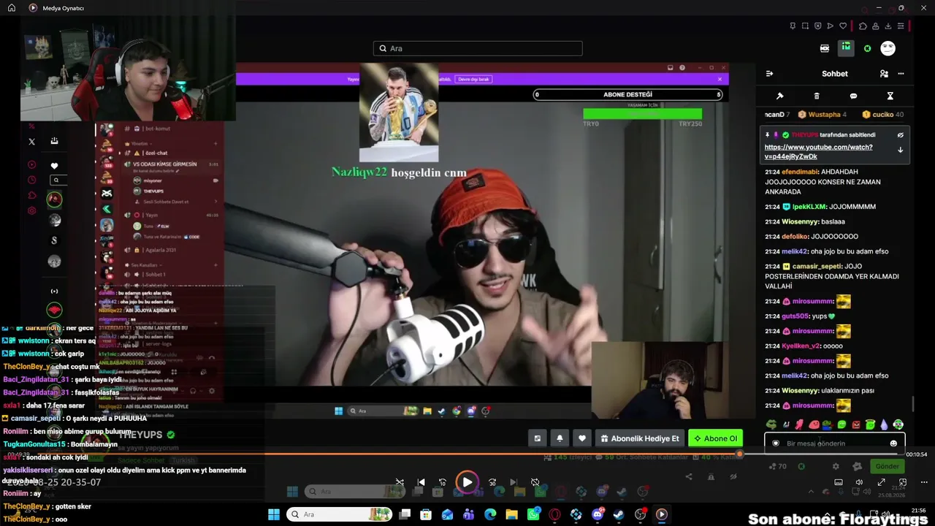Launch Microsoft Store from the taskbar
935x526 pixels.
tap(426, 514)
